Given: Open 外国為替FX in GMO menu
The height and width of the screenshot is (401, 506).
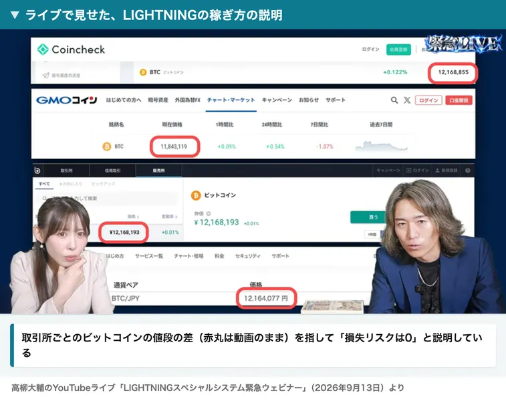Looking at the screenshot, I should coord(187,100).
